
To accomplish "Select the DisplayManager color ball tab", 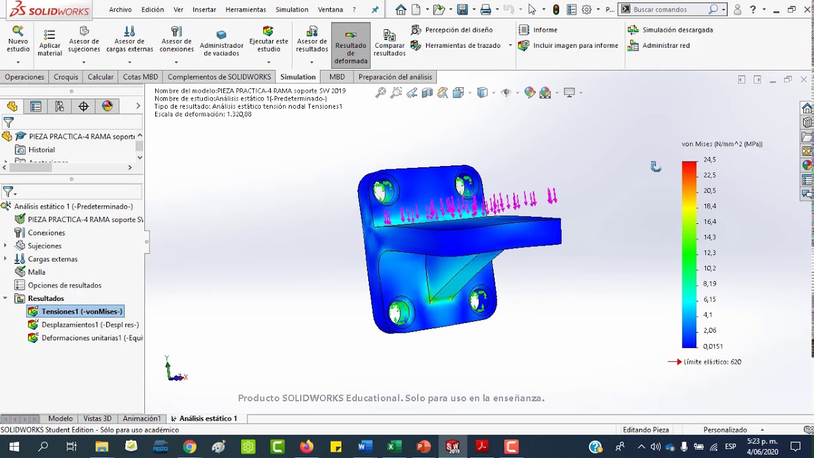I will [x=107, y=106].
